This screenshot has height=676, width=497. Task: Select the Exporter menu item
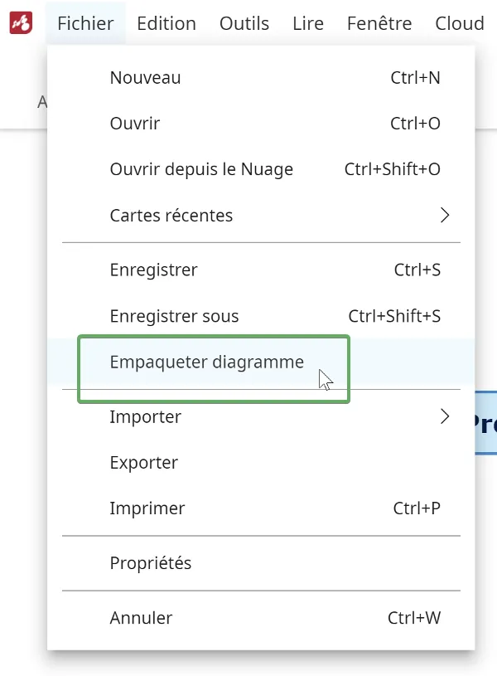[x=143, y=463]
